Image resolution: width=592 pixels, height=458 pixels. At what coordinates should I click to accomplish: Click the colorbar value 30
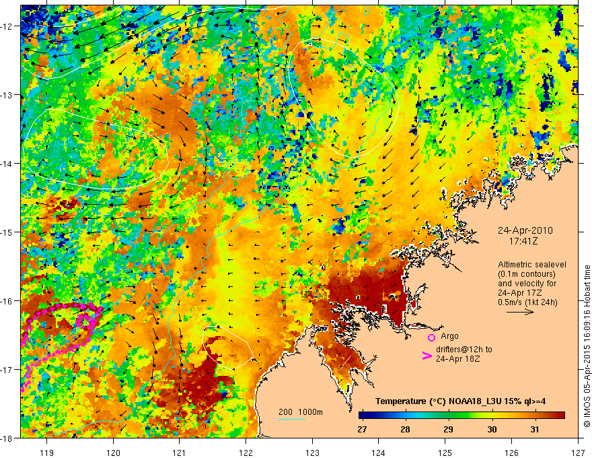[x=492, y=430]
